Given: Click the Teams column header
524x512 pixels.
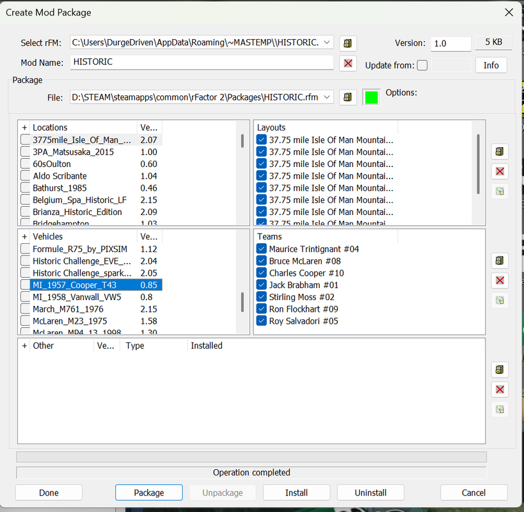Looking at the screenshot, I should [326, 237].
